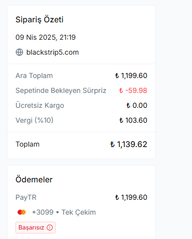Click the Ücretsiz Kargo label
Screen dimensions: 192x239
[x=40, y=105]
